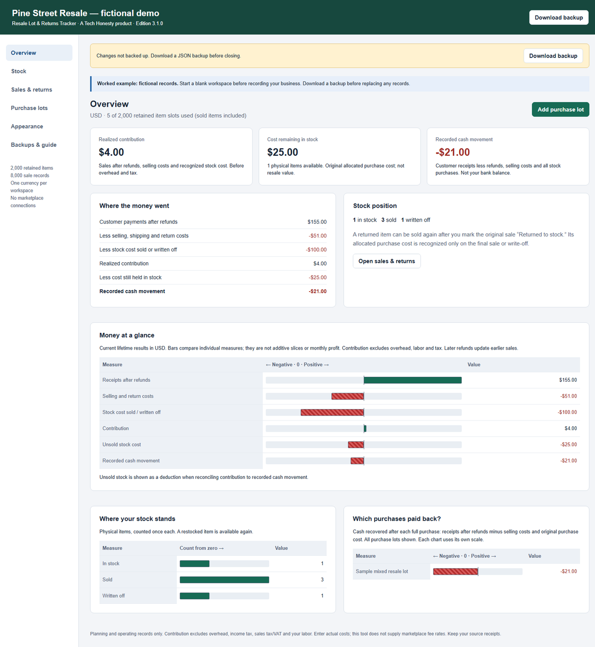The width and height of the screenshot is (595, 647).
Task: Click the "Money at a glance" heading
Action: click(x=127, y=335)
